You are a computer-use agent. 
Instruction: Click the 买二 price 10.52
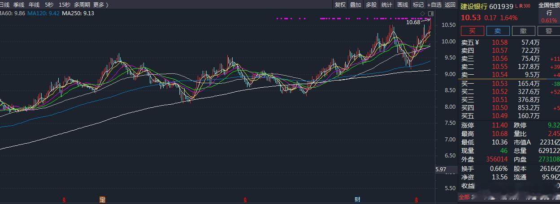tap(500, 92)
